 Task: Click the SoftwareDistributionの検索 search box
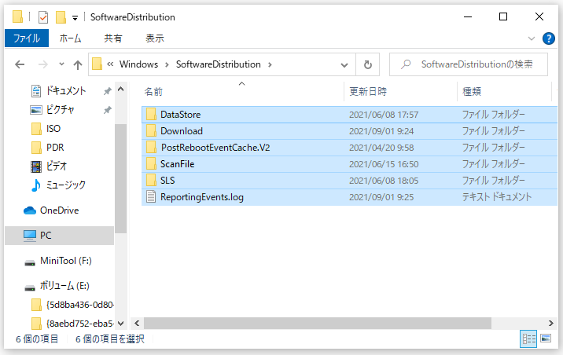pyautogui.click(x=469, y=64)
